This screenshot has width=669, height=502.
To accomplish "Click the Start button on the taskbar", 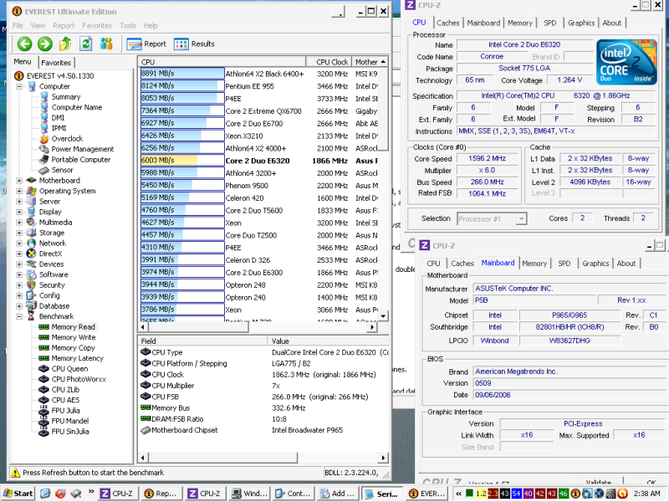I will click(18, 494).
